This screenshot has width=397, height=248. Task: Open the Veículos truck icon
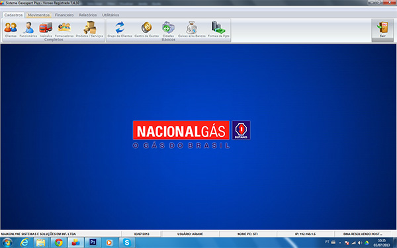click(46, 29)
